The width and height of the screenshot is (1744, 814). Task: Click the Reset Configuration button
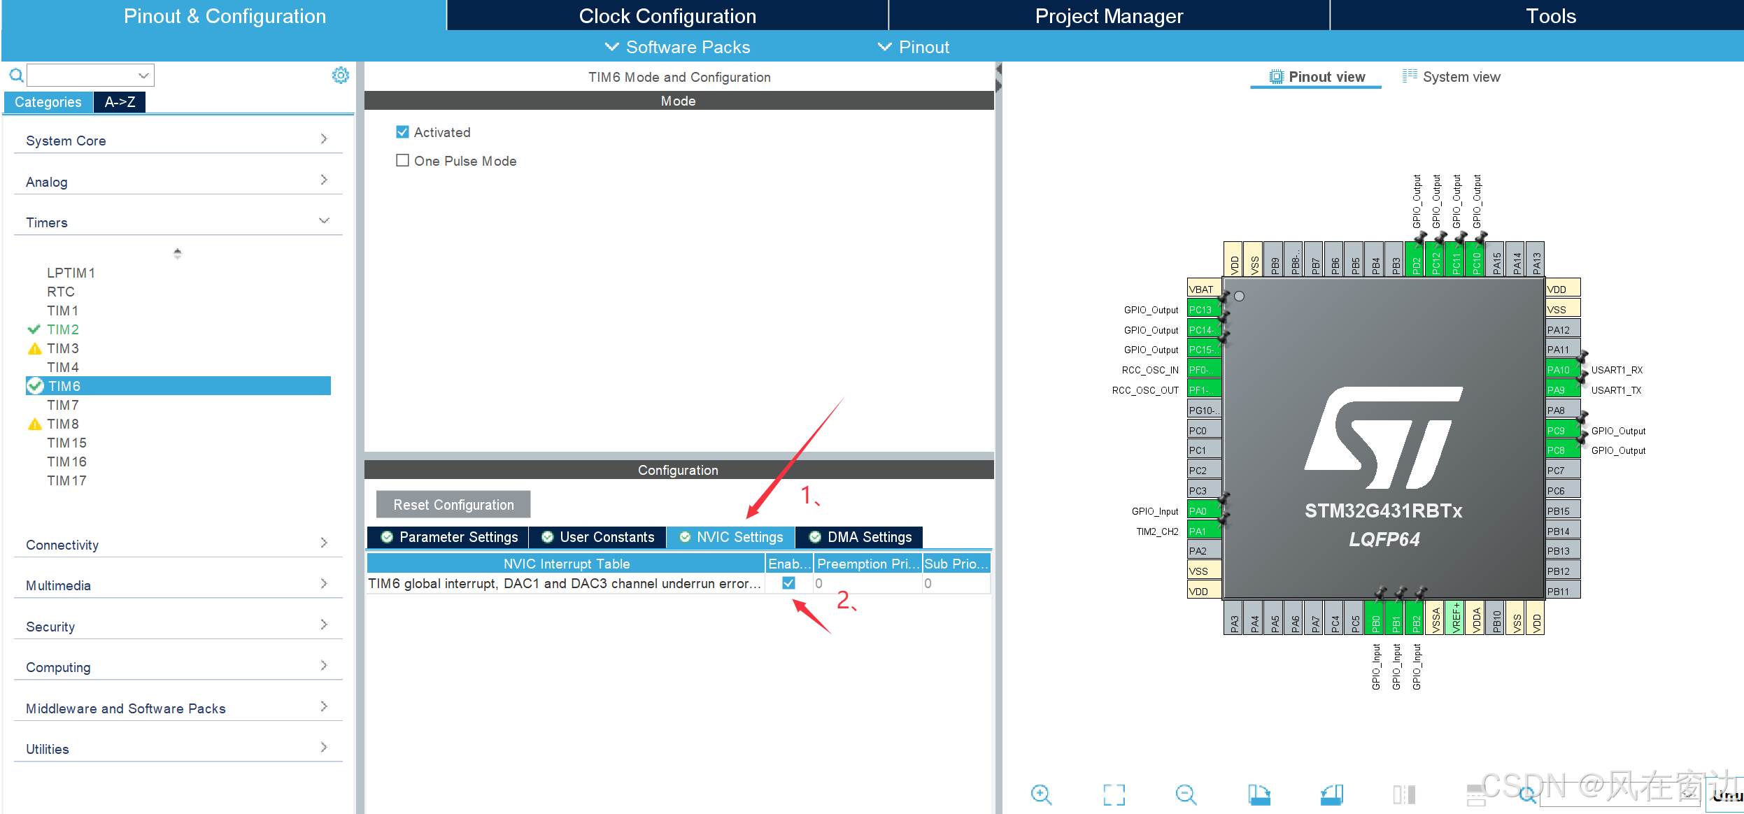click(453, 504)
